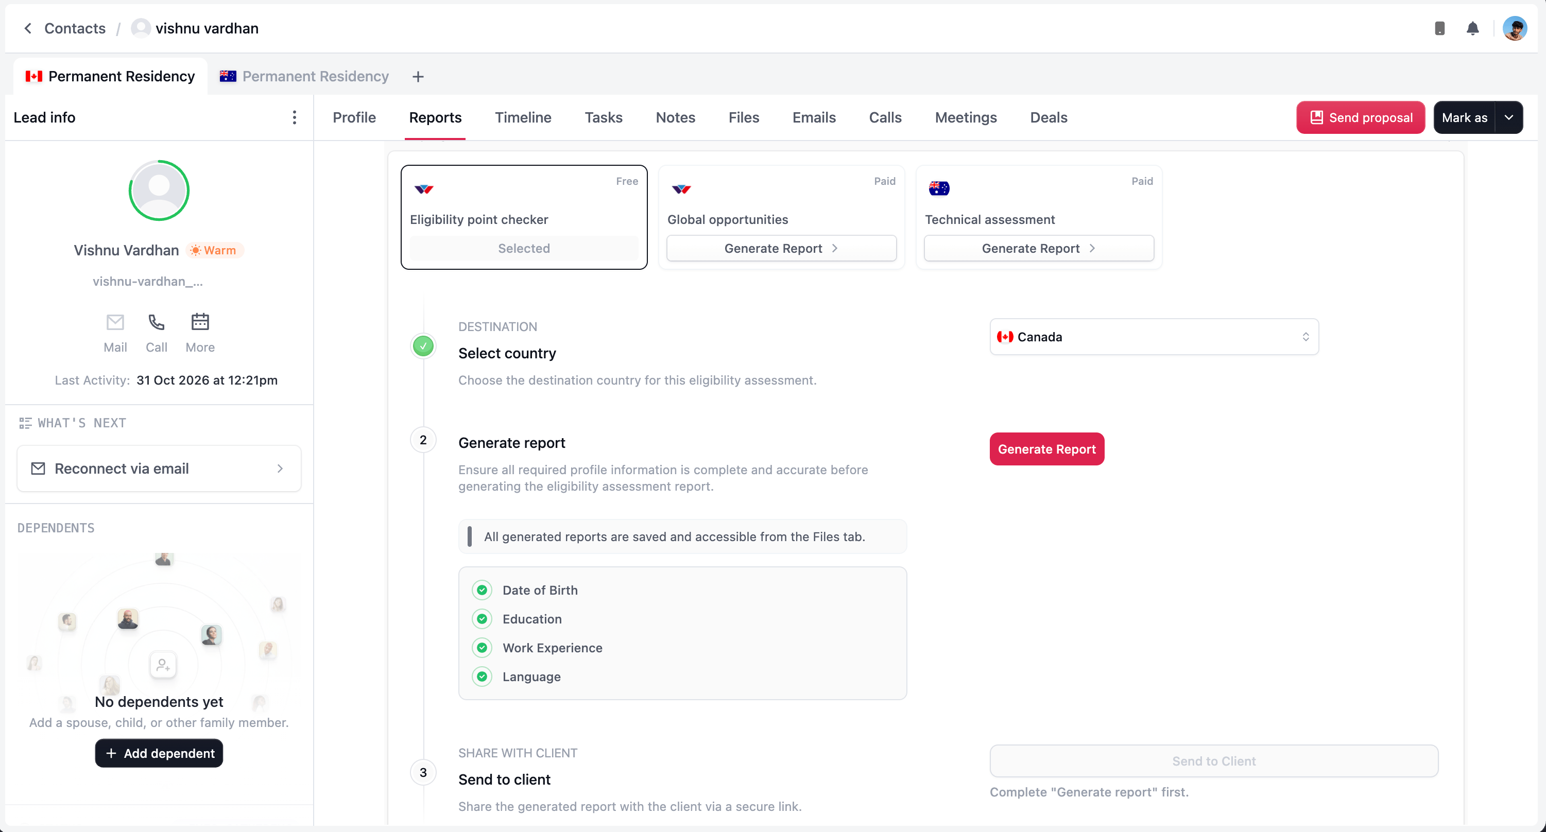Image resolution: width=1546 pixels, height=832 pixels.
Task: Click Add dependent button
Action: point(159,753)
